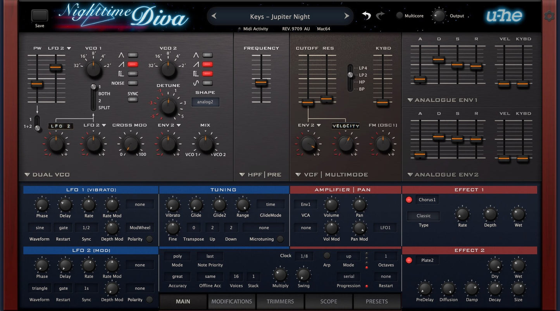
Task: Click the undo arrow icon
Action: coord(366,15)
